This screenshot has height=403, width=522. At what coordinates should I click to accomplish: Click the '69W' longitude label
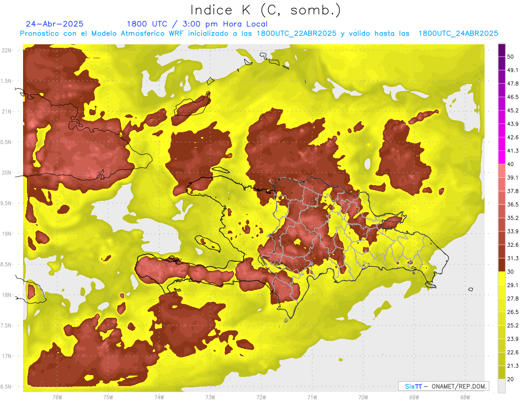414,397
